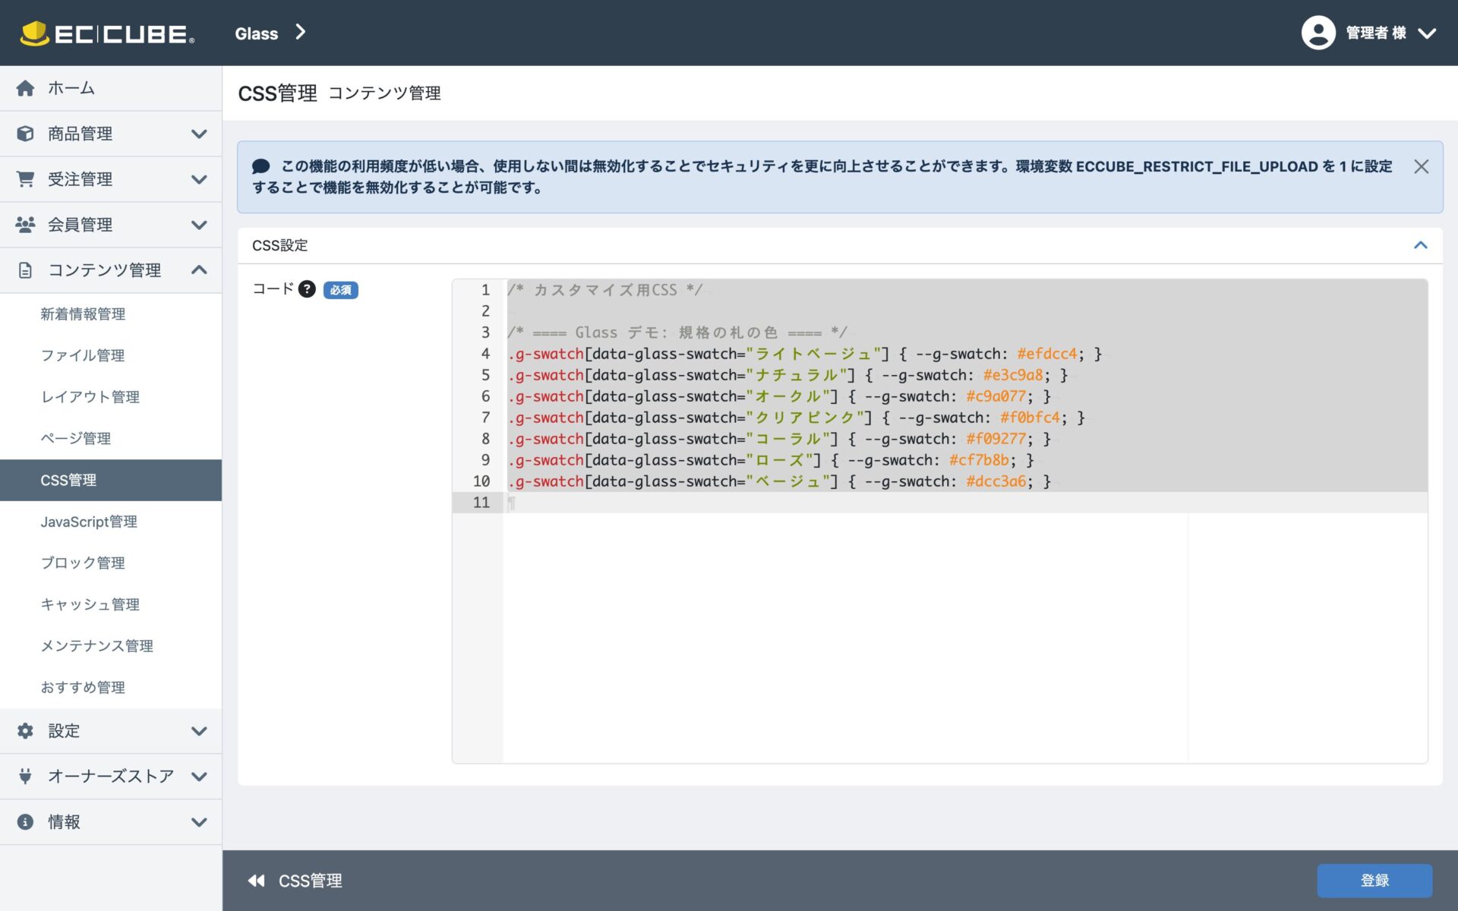
Task: Select CSS管理 in sidebar
Action: [x=111, y=480]
